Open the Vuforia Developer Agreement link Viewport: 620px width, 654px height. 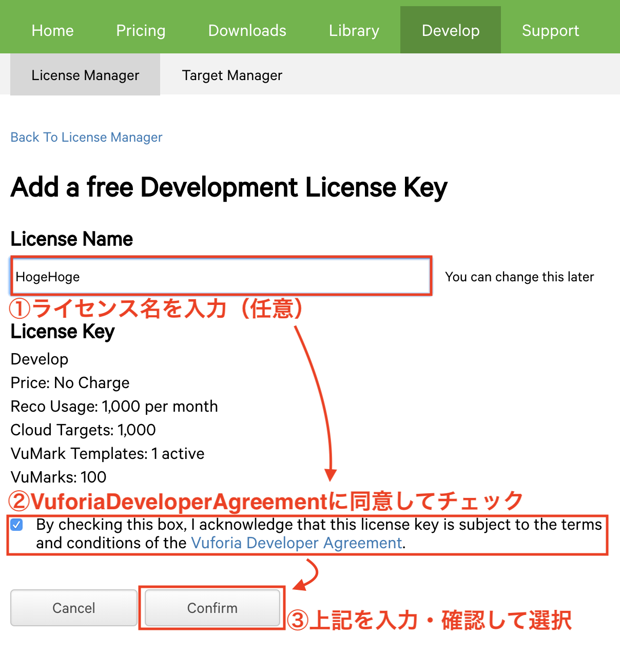pyautogui.click(x=296, y=543)
